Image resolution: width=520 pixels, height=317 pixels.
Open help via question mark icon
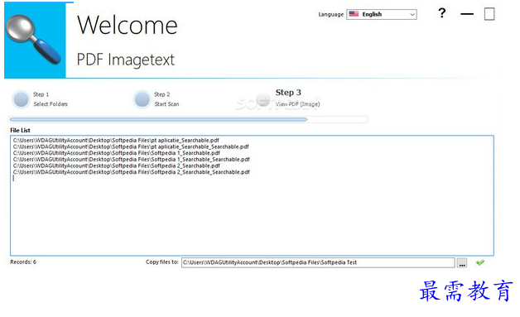pos(441,13)
